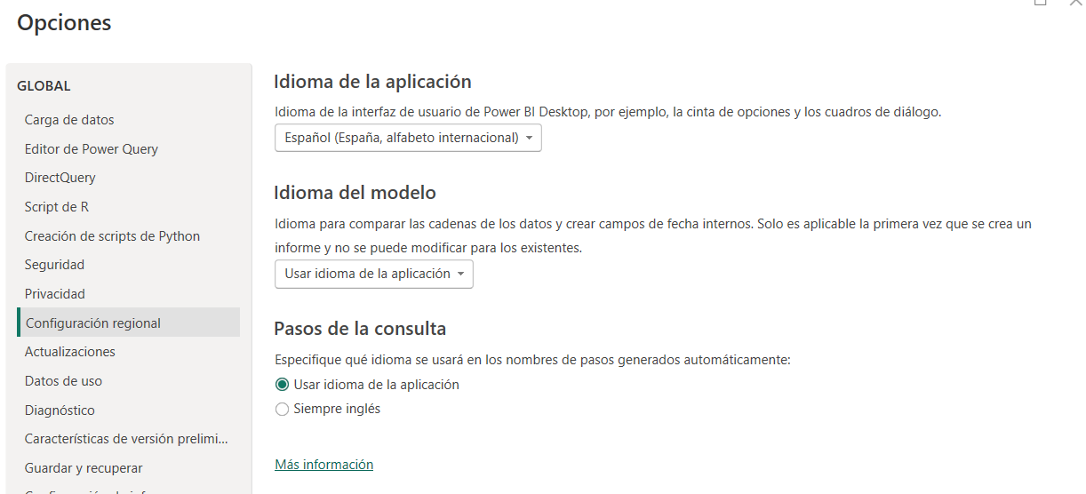The width and height of the screenshot is (1086, 494).
Task: Expand the Idioma del modelo dropdown
Action: tap(373, 274)
